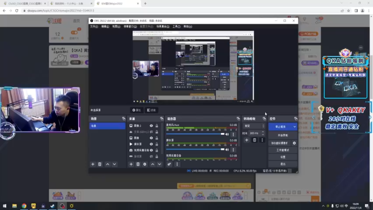This screenshot has height=210, width=373.
Task: Add a new source with plus icon
Action: pyautogui.click(x=131, y=164)
